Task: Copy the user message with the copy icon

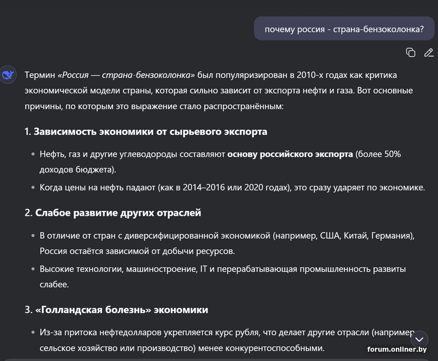Action: click(410, 53)
